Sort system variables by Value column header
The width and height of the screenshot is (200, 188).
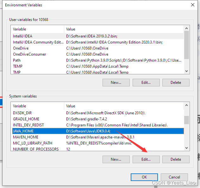point(124,106)
